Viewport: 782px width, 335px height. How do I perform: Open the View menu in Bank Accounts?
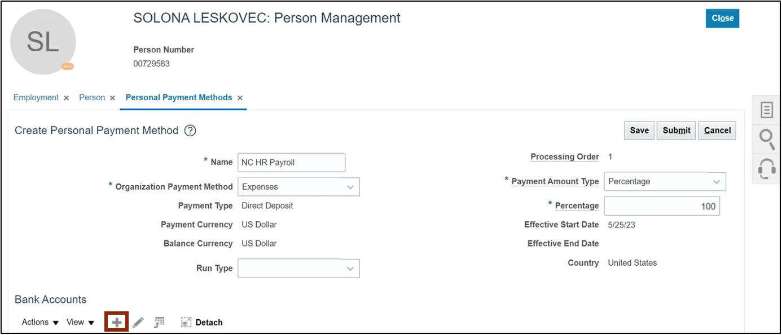point(80,322)
